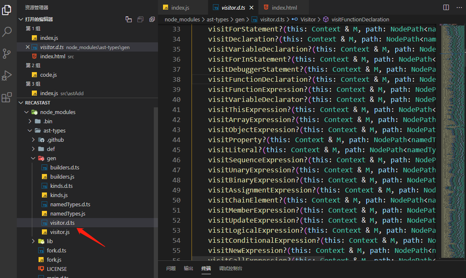Click line number 50 in gutter
Image resolution: width=466 pixels, height=278 pixels.
[176, 200]
